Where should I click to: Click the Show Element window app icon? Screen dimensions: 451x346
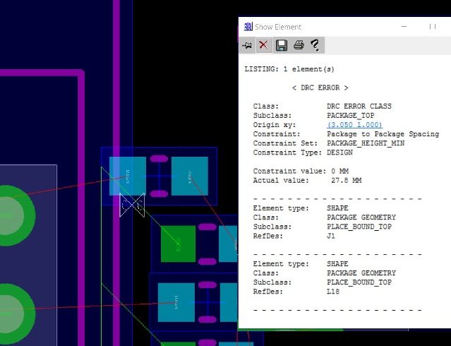point(248,27)
